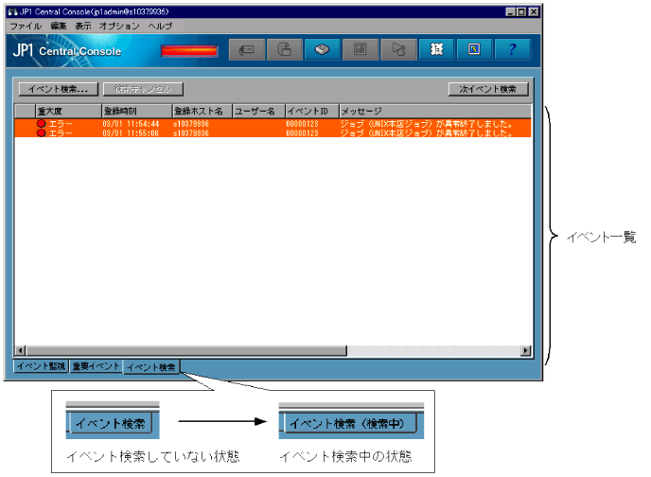Viewport: 651px width, 477px height.
Task: Click the second toolbar icon with document symbol
Action: click(x=285, y=49)
